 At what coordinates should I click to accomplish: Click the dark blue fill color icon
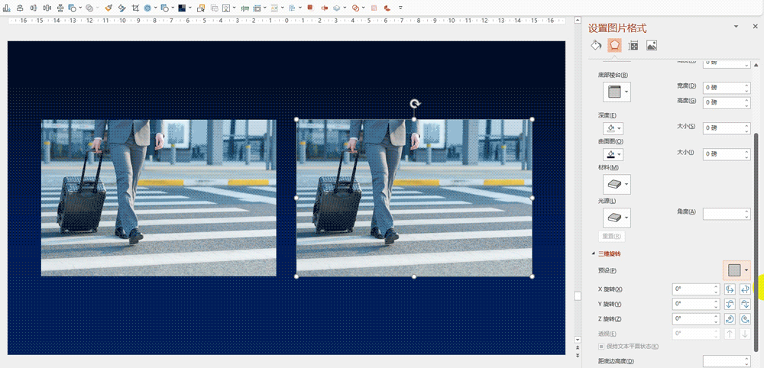pyautogui.click(x=183, y=8)
